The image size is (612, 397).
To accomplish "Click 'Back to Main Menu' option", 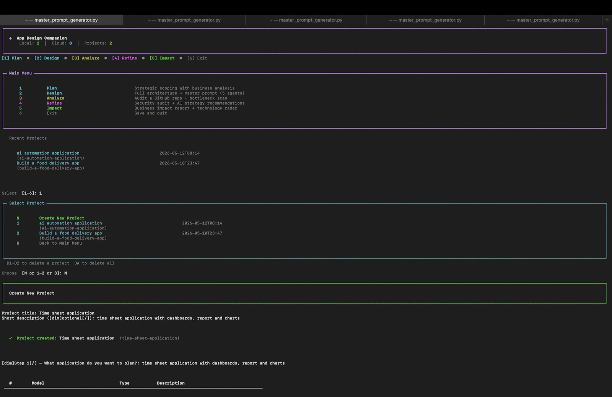I will (60, 243).
